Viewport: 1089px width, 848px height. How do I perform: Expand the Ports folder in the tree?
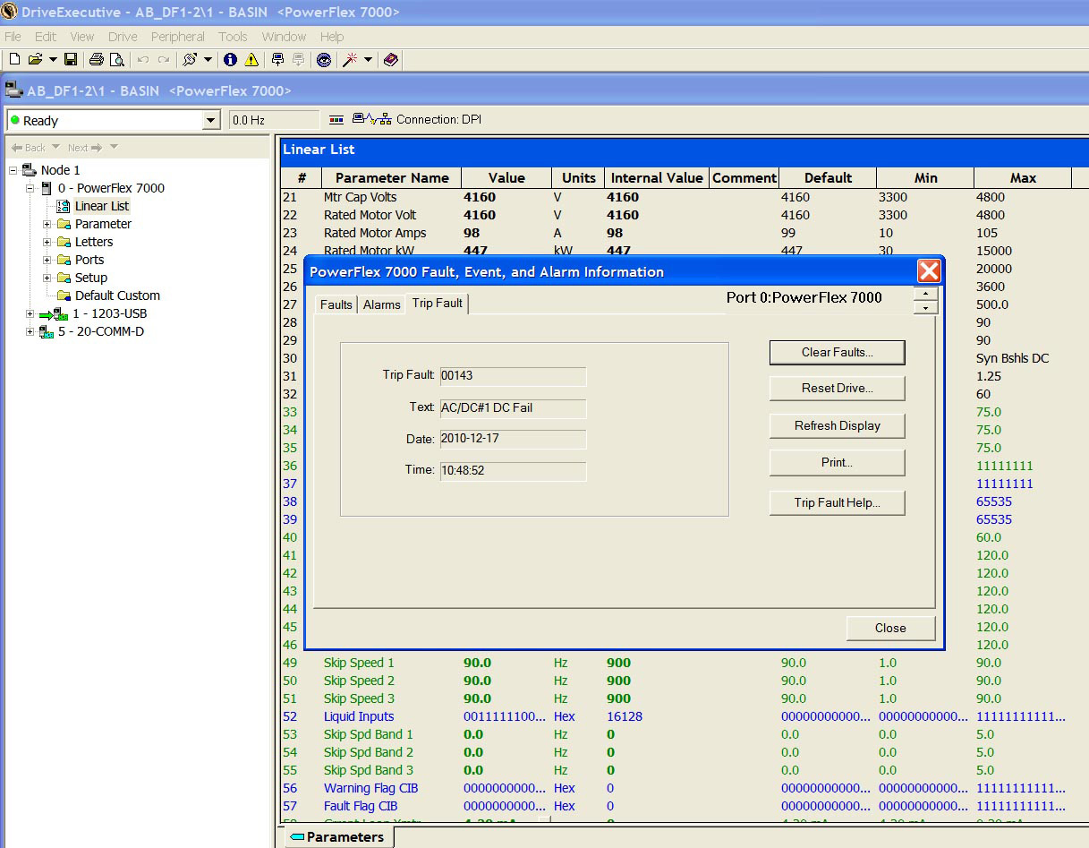[x=47, y=260]
